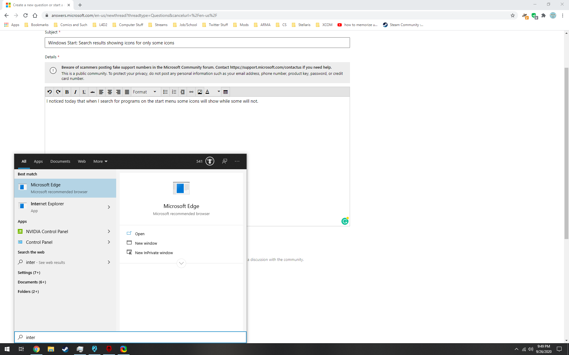Open the More dropdown in search
This screenshot has height=355, width=569.
(x=100, y=161)
